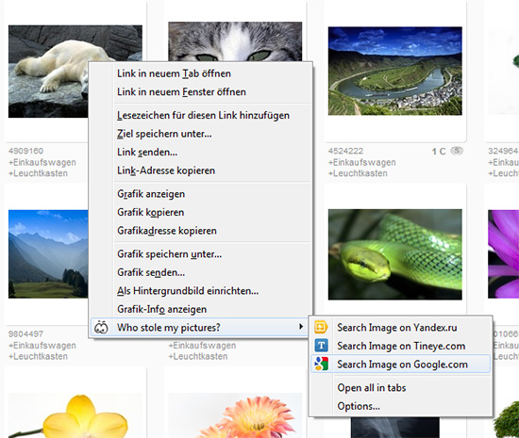Open the green snake thumbnail
The image size is (519, 438).
click(x=394, y=254)
